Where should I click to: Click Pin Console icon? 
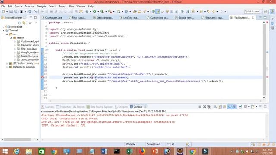click(x=241, y=107)
